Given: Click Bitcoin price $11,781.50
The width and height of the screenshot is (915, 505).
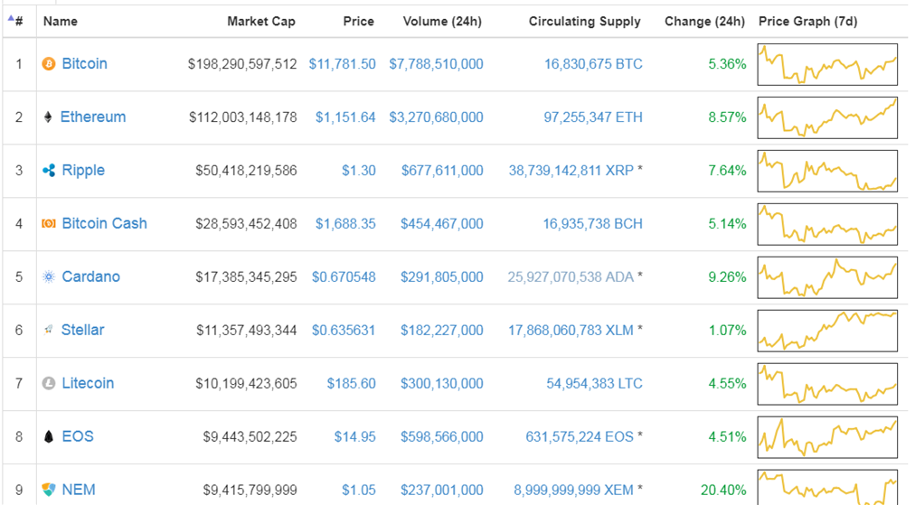Looking at the screenshot, I should (343, 64).
